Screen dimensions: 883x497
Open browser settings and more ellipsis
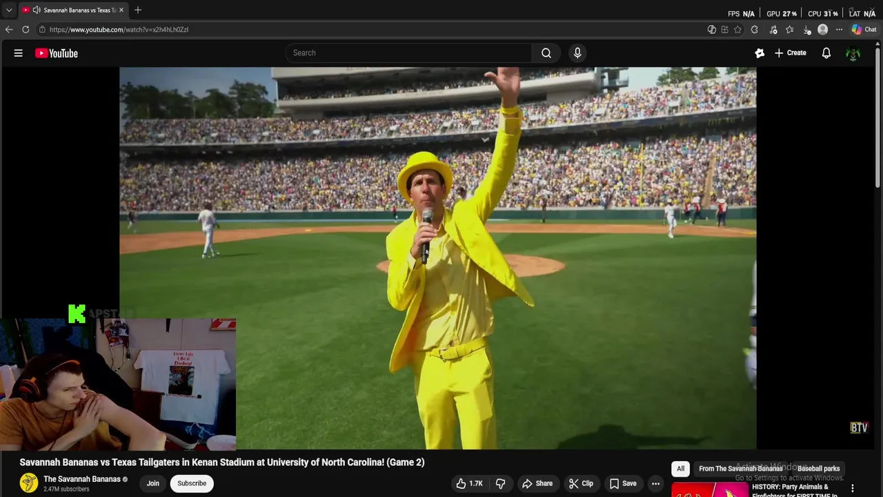click(839, 30)
